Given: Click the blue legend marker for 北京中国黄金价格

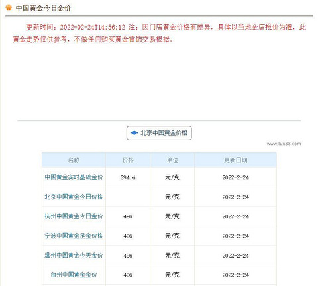Looking at the screenshot, I should point(134,133).
